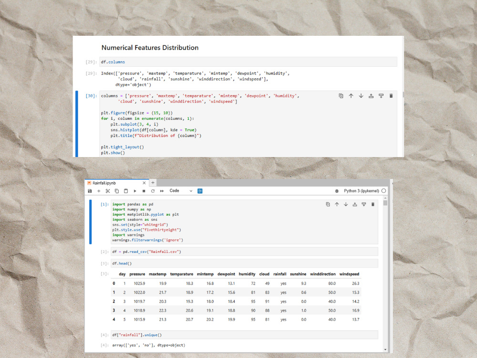Image resolution: width=477 pixels, height=358 pixels.
Task: Run the selected cell
Action: (x=135, y=191)
